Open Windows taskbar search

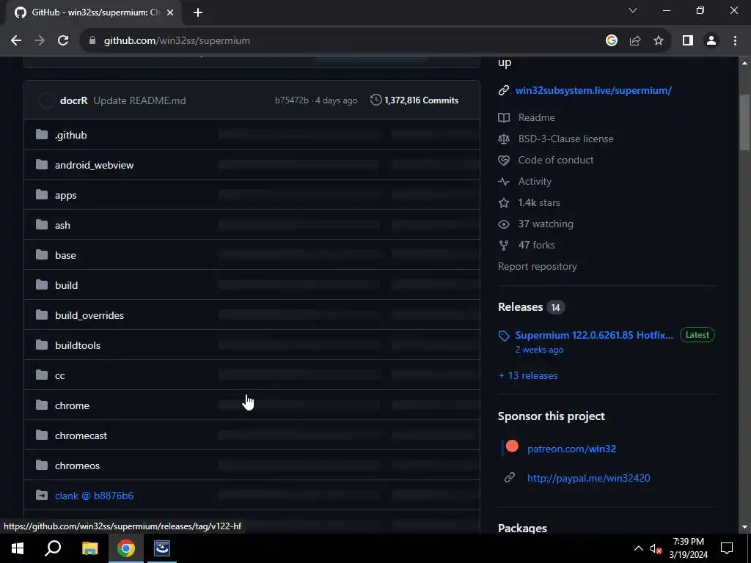pos(53,548)
